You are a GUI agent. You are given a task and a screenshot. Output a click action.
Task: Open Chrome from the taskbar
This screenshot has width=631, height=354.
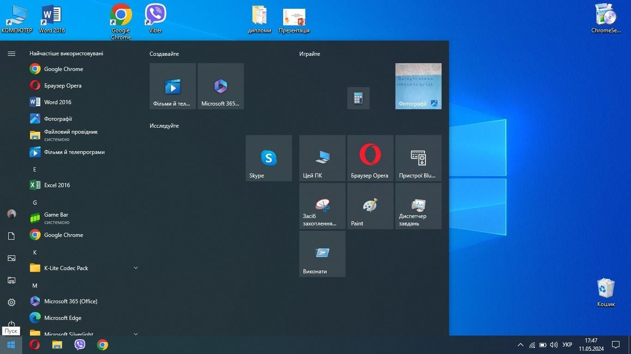103,345
